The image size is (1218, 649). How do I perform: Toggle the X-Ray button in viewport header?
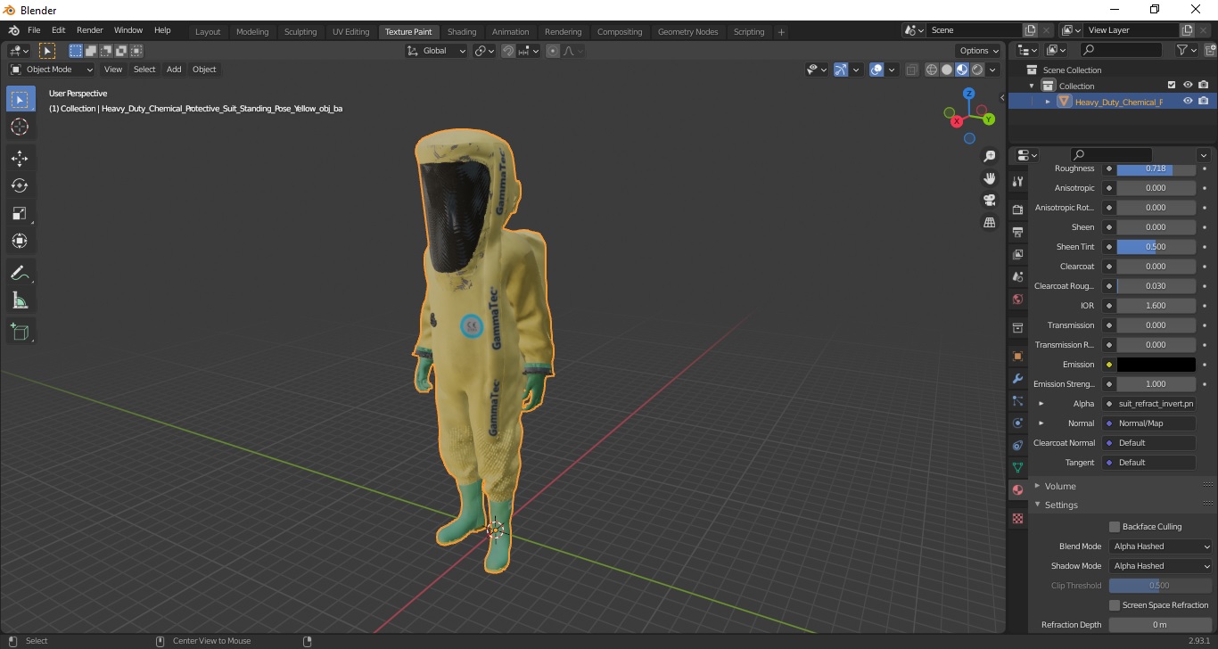pyautogui.click(x=911, y=70)
